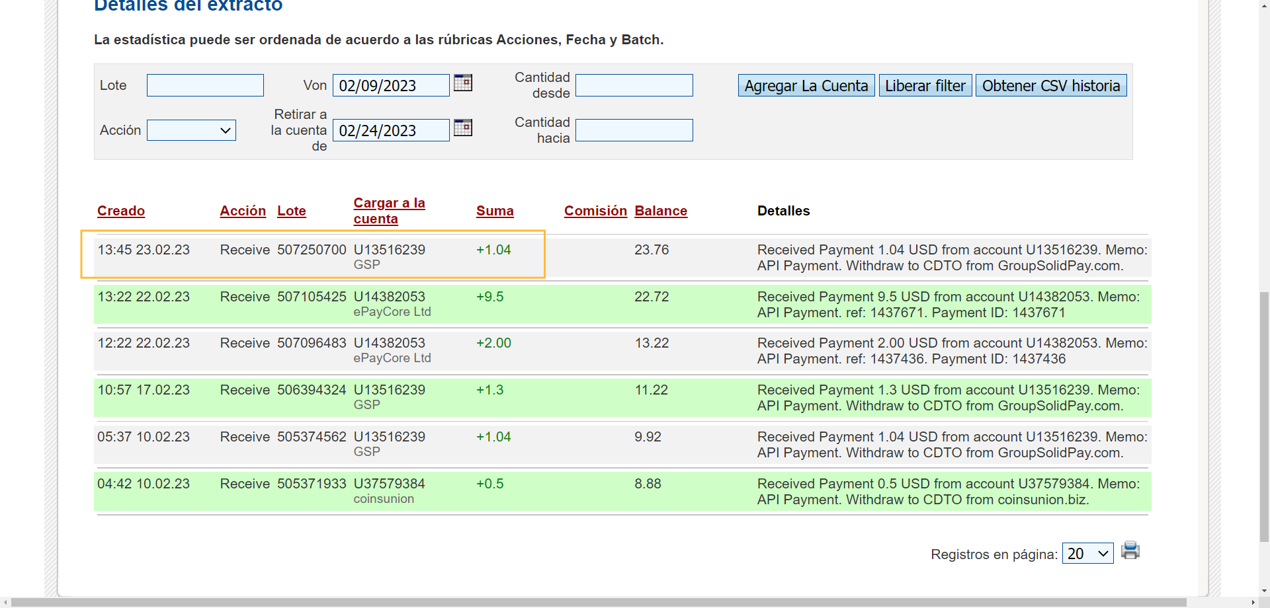This screenshot has height=608, width=1270.
Task: Select lote number 507096483
Action: (x=312, y=343)
